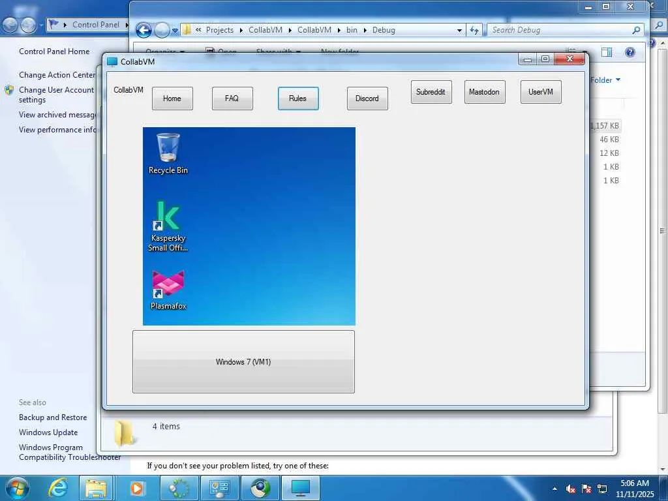Open the Action Center flag tray icon
The height and width of the screenshot is (501, 668).
(586, 489)
